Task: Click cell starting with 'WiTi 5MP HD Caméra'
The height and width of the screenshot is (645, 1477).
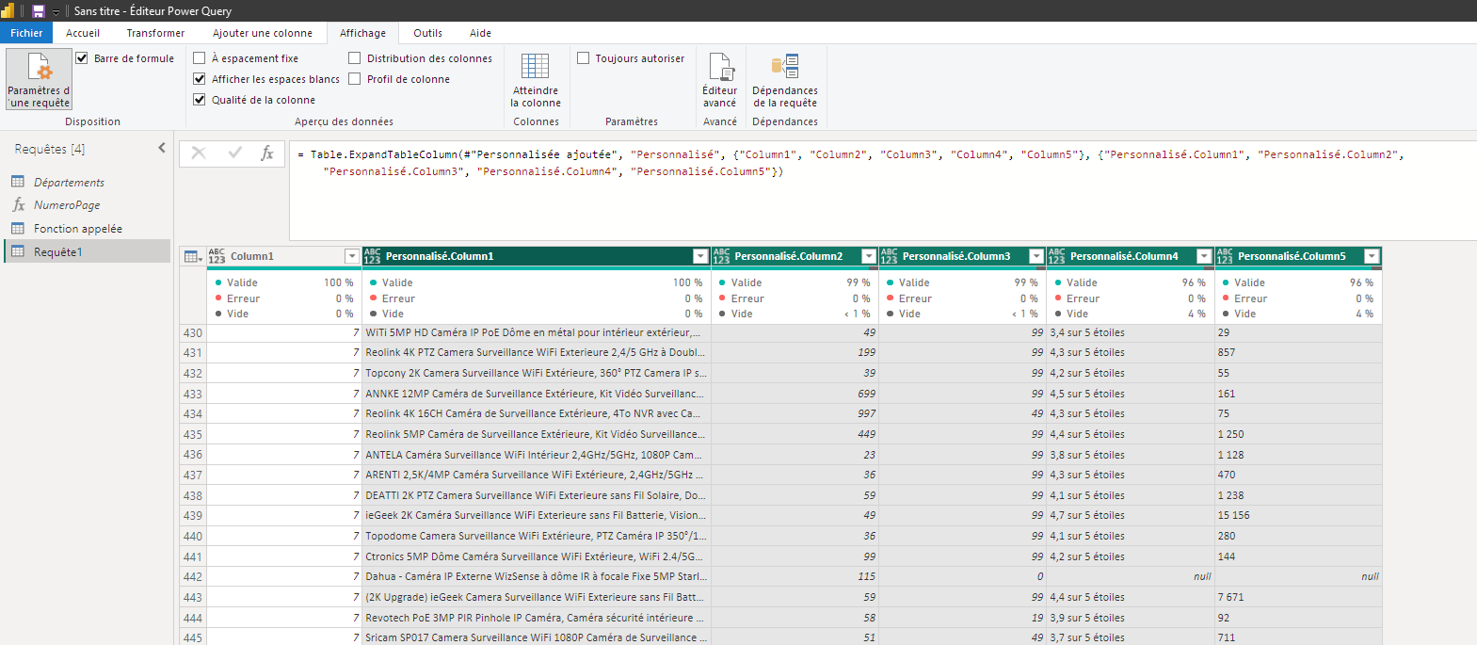Action: (537, 332)
